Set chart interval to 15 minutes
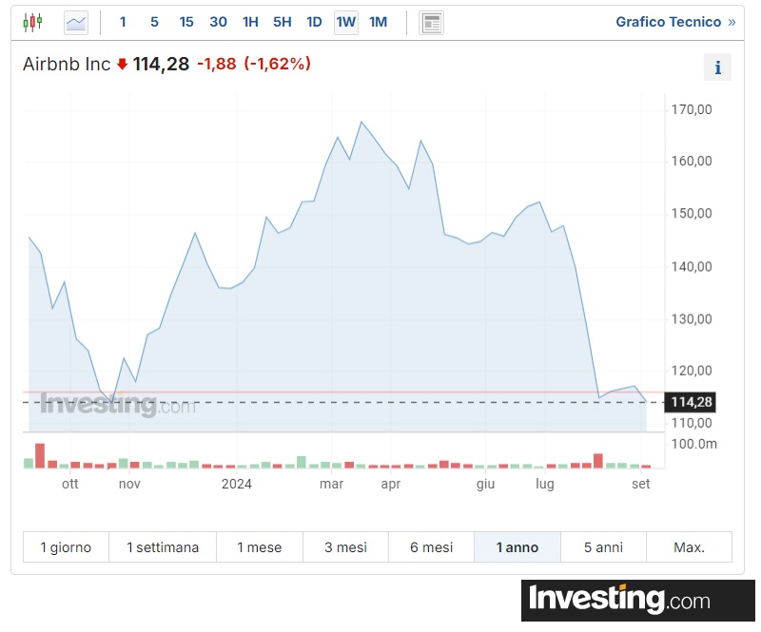Viewport: 761px width, 632px height. tap(186, 22)
